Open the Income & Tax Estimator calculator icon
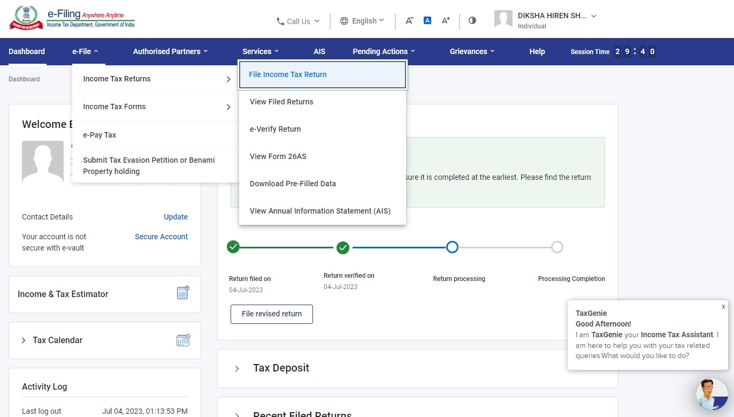The height and width of the screenshot is (417, 734). pyautogui.click(x=182, y=293)
